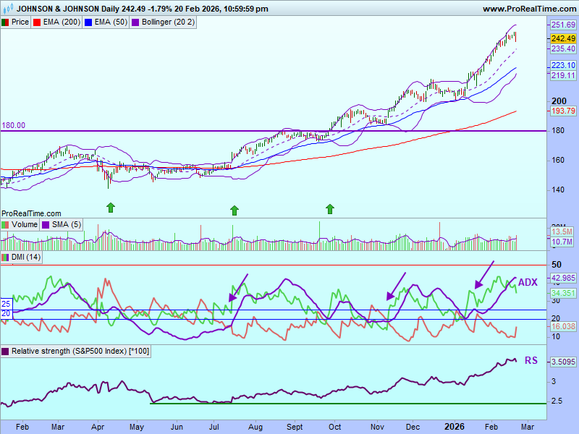Click the red EMA (200) color swatch
The height and width of the screenshot is (434, 579).
tap(36, 22)
